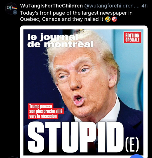The width and height of the screenshot is (152, 158).
Task: Select the red 'Trump pousse' caption box
Action: coord(46,111)
